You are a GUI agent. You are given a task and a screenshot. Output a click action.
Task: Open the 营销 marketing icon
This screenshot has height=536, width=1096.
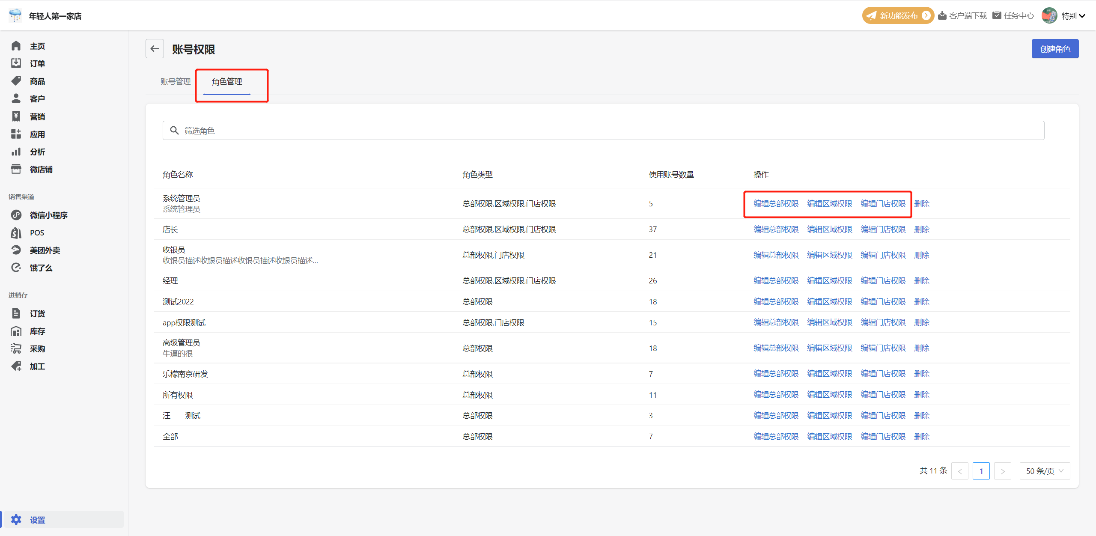(x=16, y=116)
